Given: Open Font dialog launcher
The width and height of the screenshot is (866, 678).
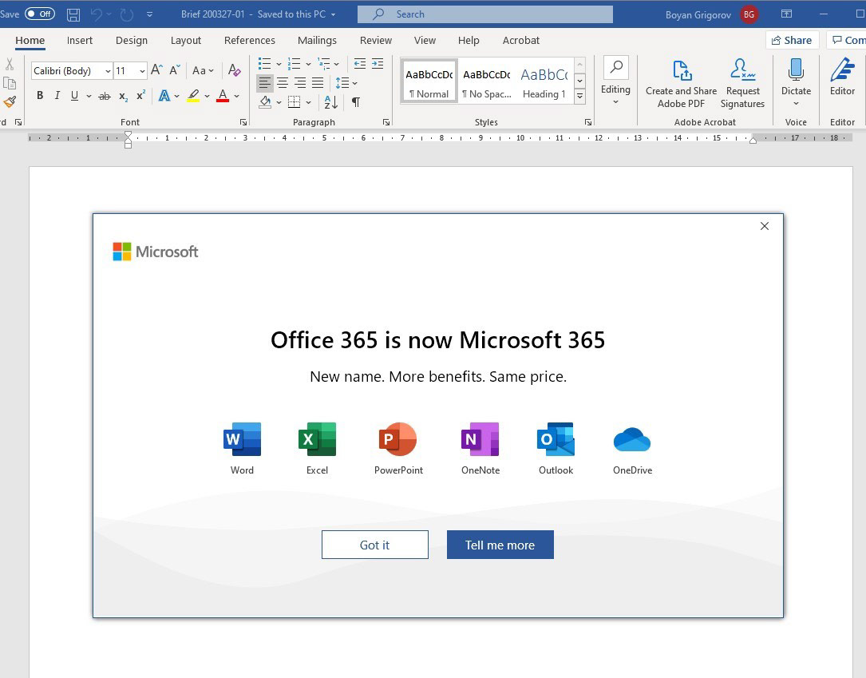Looking at the screenshot, I should [243, 122].
